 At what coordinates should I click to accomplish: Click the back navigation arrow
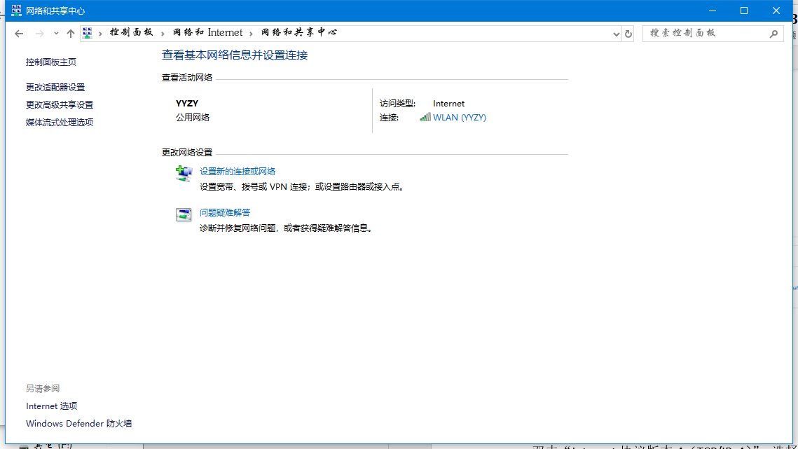click(19, 33)
